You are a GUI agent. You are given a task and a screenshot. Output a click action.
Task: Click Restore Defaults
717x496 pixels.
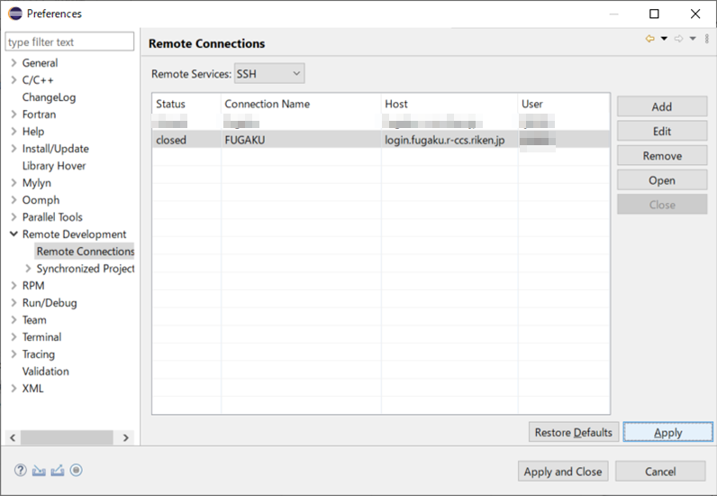(x=573, y=433)
